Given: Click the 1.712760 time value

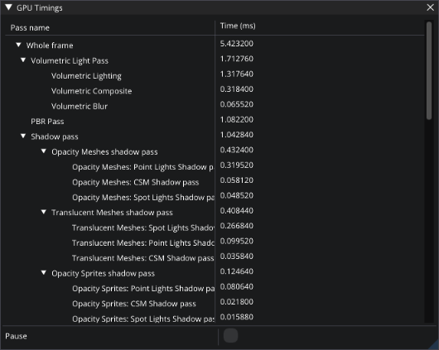Looking at the screenshot, I should (237, 59).
